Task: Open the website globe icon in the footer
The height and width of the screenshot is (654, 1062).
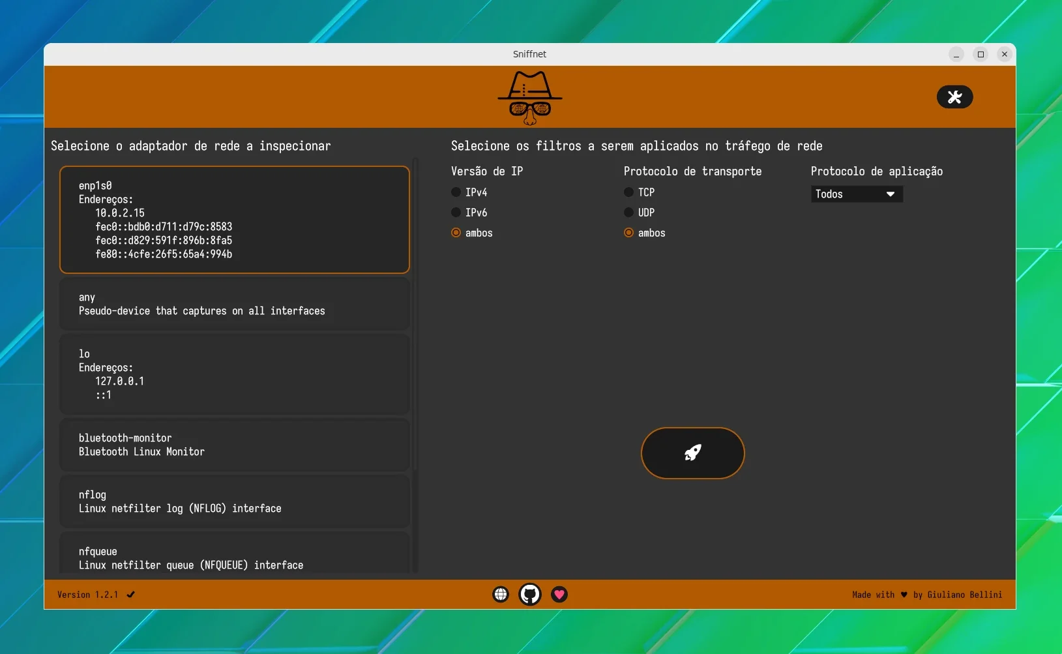Action: pyautogui.click(x=501, y=595)
